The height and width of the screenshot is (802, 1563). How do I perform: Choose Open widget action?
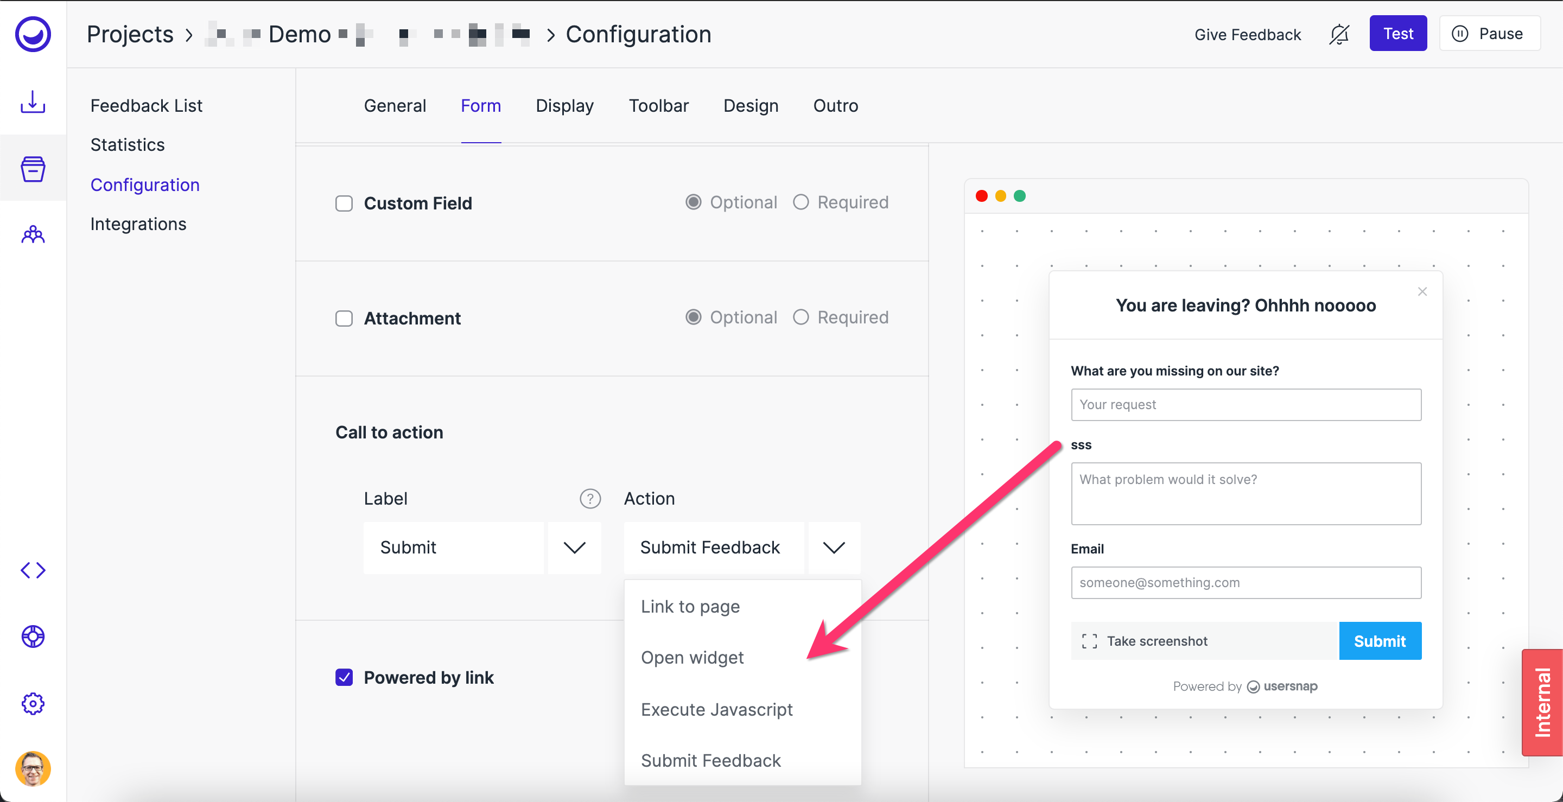(742, 658)
